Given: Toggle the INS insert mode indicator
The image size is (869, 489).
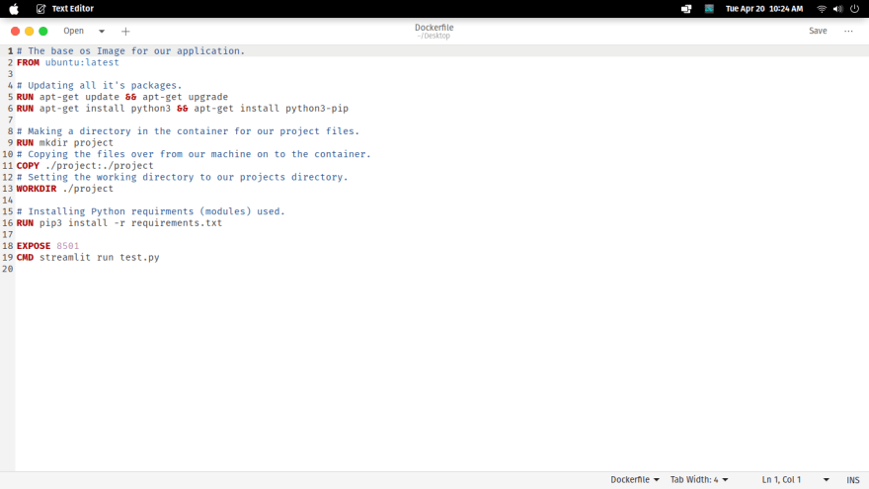Looking at the screenshot, I should pyautogui.click(x=853, y=479).
